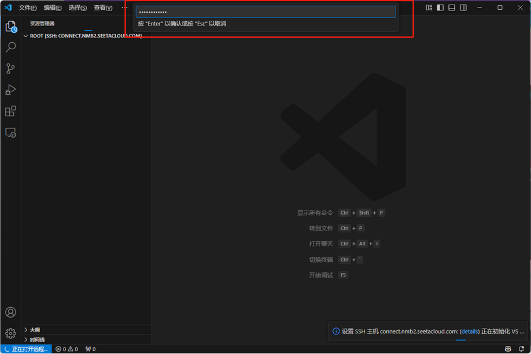Collapse the ROOT SSH folder section

click(86, 36)
